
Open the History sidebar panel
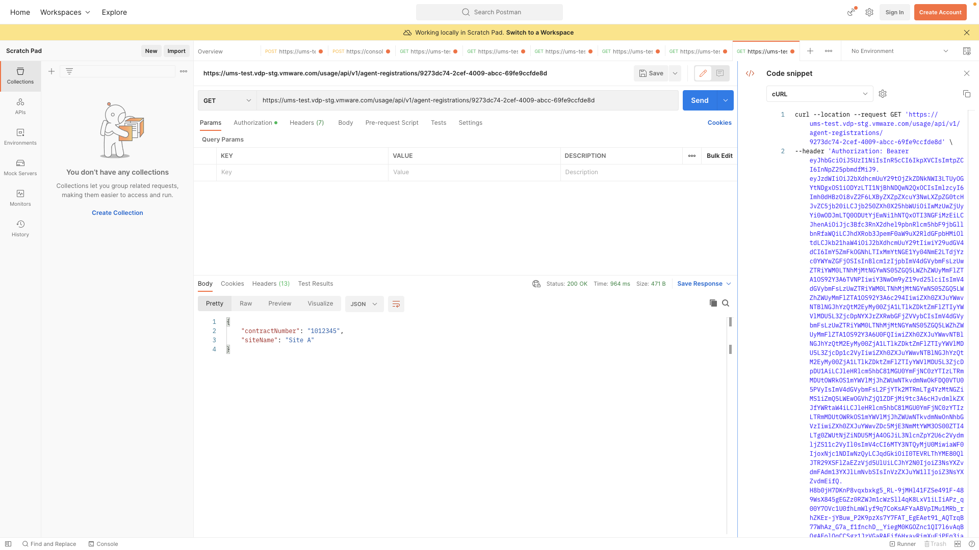20,228
